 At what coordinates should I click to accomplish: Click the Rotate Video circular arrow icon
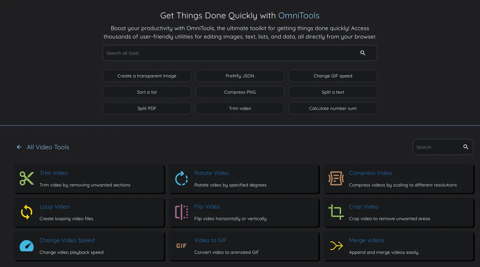pos(182,178)
